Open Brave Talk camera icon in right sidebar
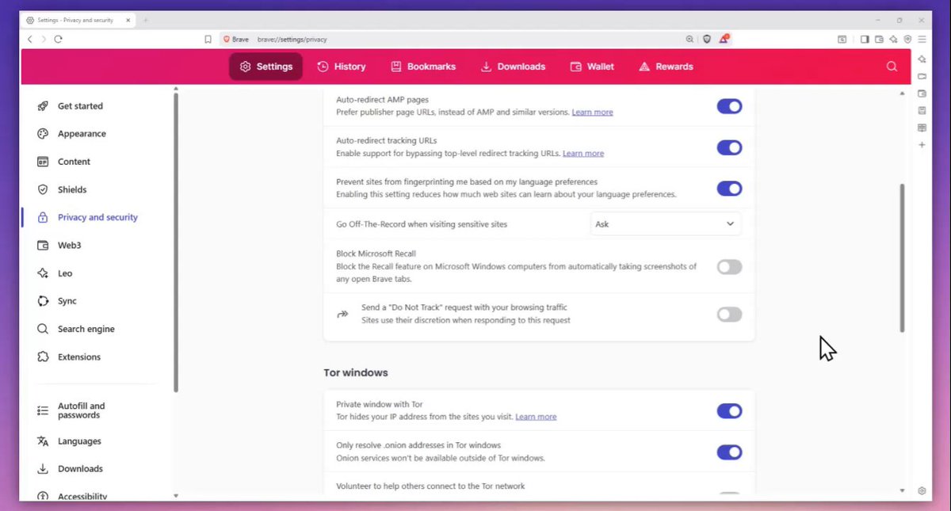Image resolution: width=951 pixels, height=511 pixels. [x=922, y=77]
